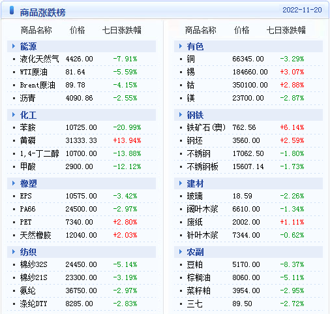Select 黄磷 commodity name

click(x=27, y=140)
